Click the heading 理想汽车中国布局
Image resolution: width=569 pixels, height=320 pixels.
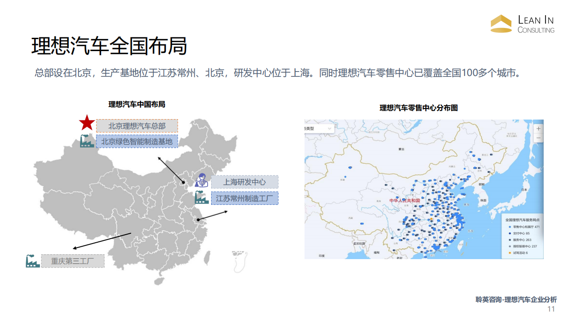(x=137, y=104)
